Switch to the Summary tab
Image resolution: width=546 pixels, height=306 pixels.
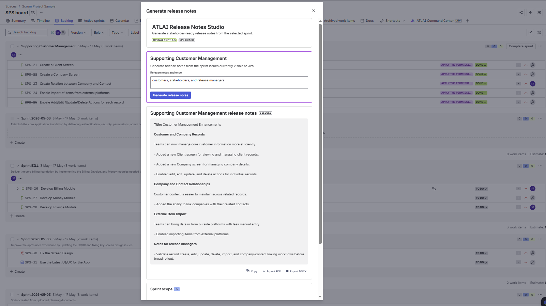(x=16, y=21)
